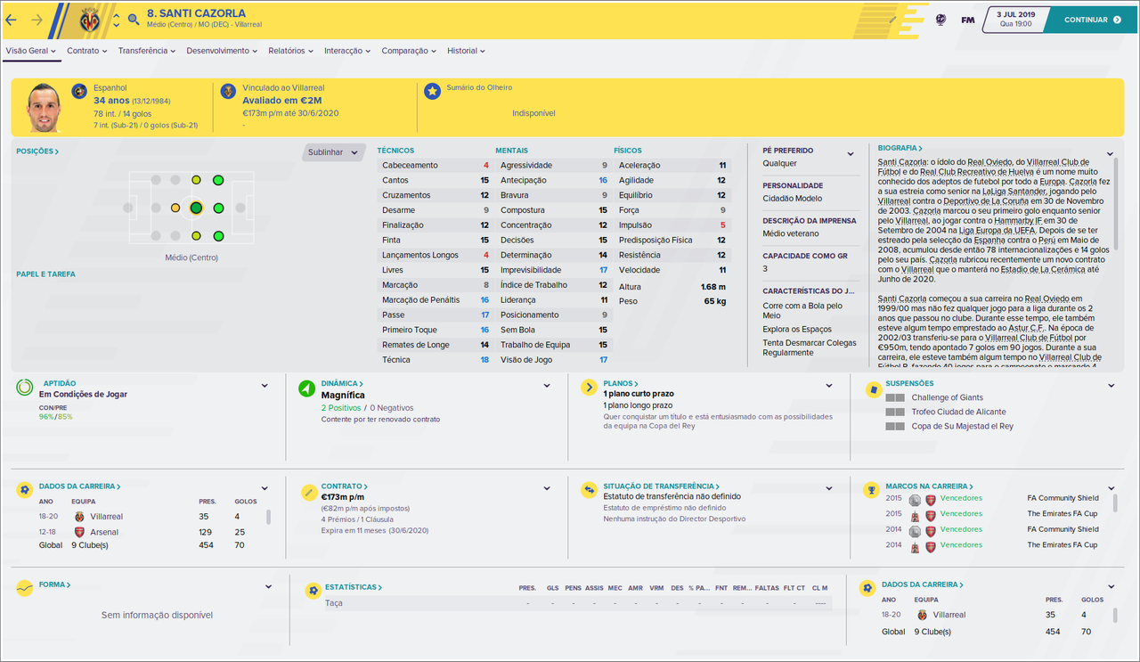Expand the Biografia panel chevron
This screenshot has width=1140, height=662.
click(1110, 154)
